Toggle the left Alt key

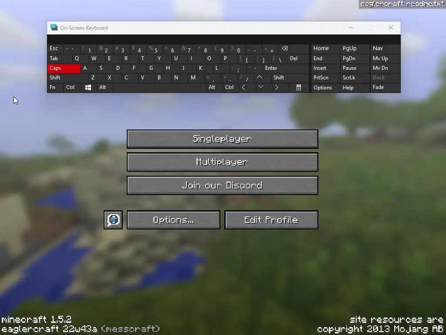coord(105,87)
